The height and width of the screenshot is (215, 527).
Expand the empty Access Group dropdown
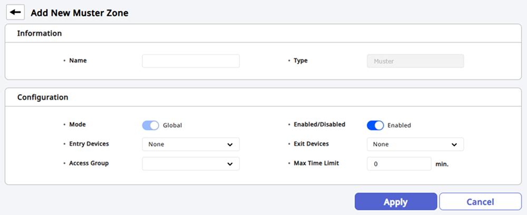184,164
